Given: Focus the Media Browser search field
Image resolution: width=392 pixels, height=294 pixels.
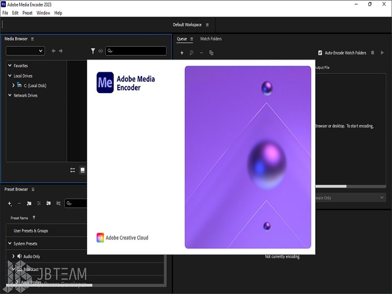Looking at the screenshot, I should (x=136, y=51).
